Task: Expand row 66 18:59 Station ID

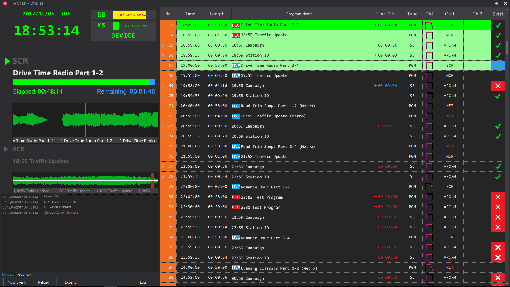Action: [163, 56]
